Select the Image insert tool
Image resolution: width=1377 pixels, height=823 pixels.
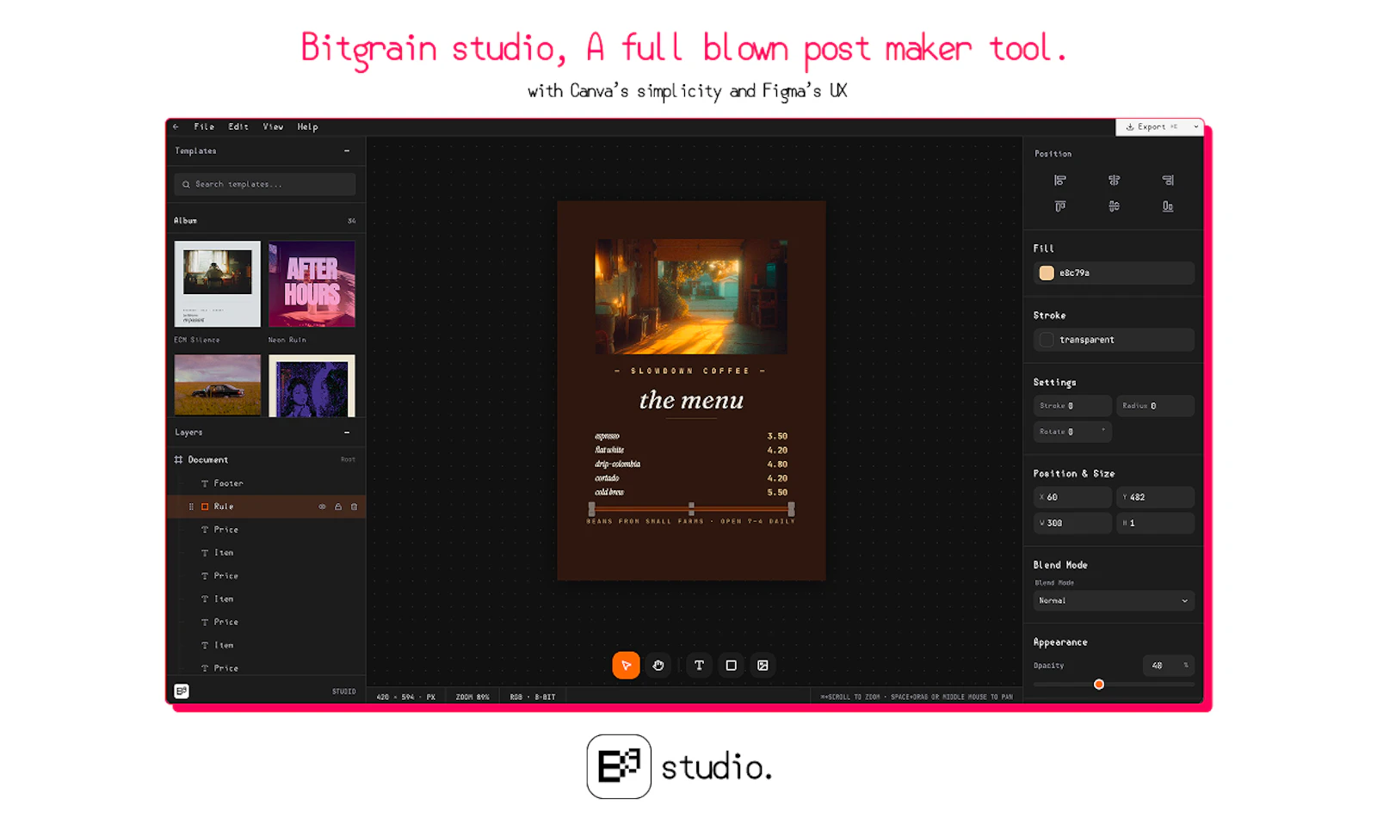[x=763, y=665]
